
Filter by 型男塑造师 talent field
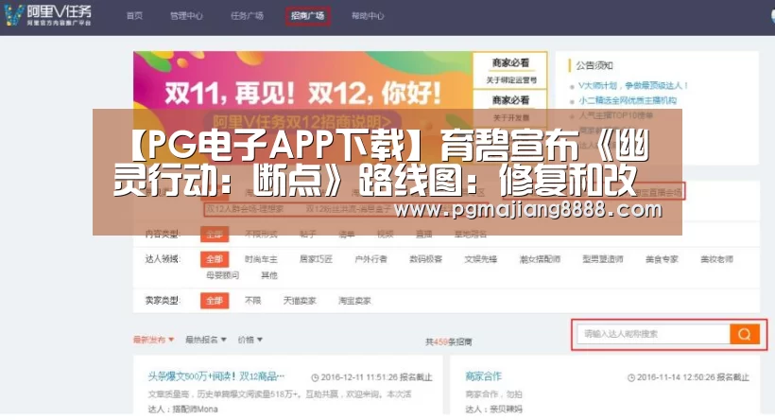[602, 259]
